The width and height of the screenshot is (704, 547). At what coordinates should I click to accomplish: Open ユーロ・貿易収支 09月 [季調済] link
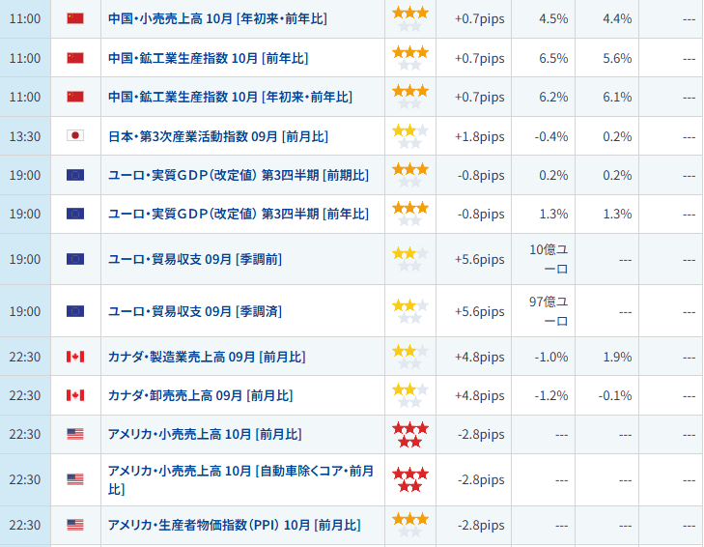click(x=195, y=311)
